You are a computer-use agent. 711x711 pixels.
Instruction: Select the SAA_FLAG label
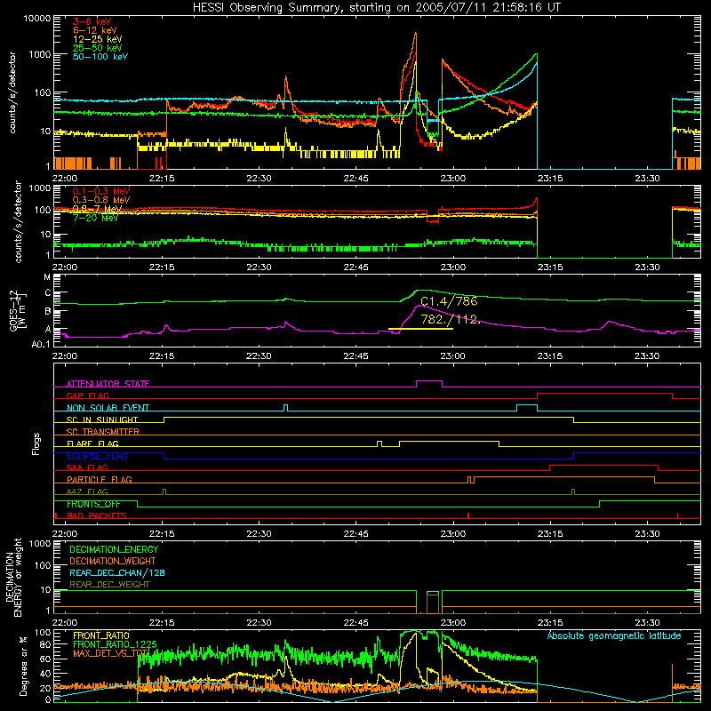tap(87, 467)
